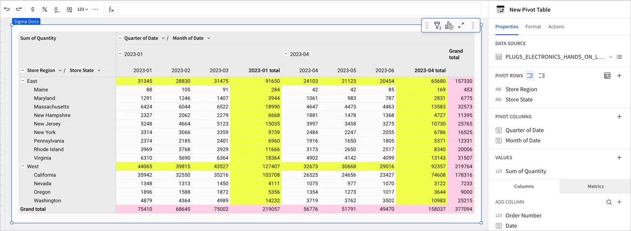
Task: Apply currency dollar format
Action: point(33,9)
